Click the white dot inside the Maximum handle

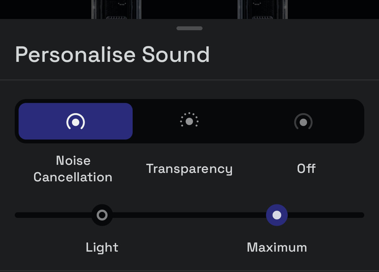[277, 215]
